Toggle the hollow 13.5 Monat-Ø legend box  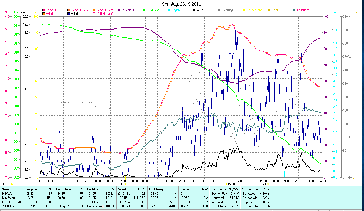[94, 13]
